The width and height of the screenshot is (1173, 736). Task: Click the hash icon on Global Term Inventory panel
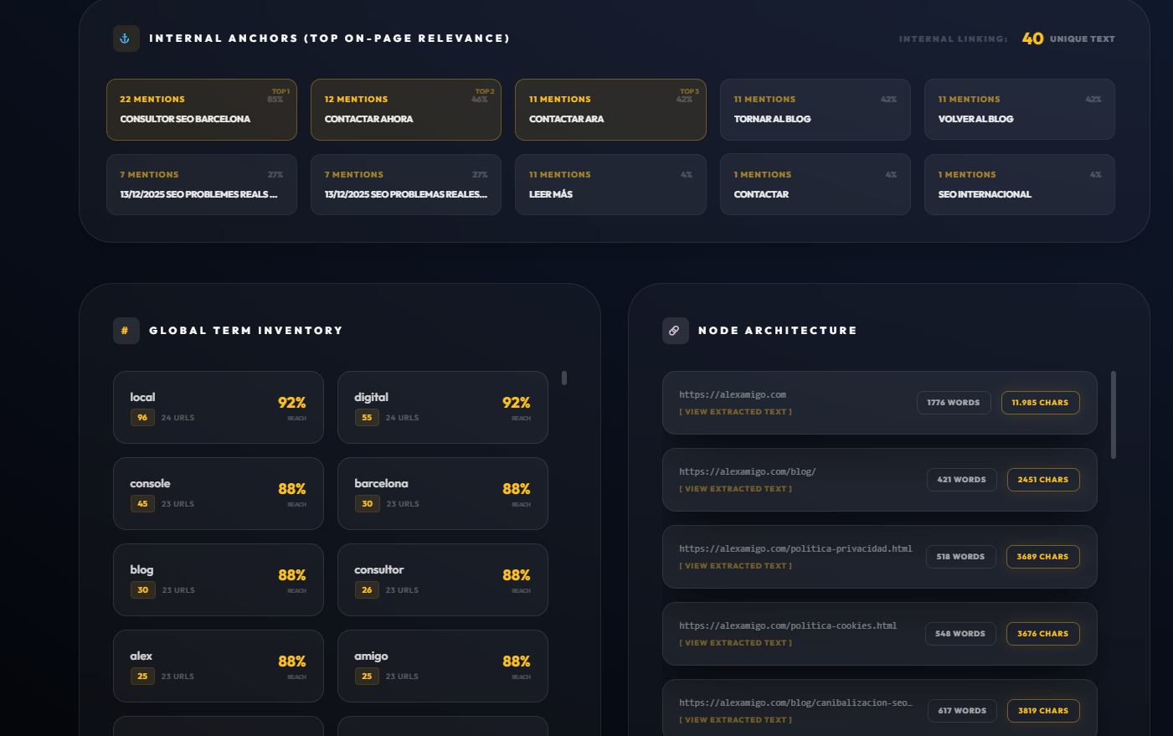(126, 330)
